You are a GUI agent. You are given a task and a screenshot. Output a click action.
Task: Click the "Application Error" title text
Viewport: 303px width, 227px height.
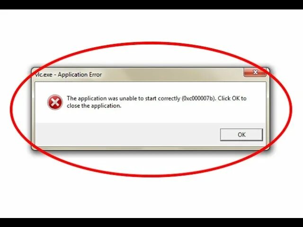tap(80, 75)
